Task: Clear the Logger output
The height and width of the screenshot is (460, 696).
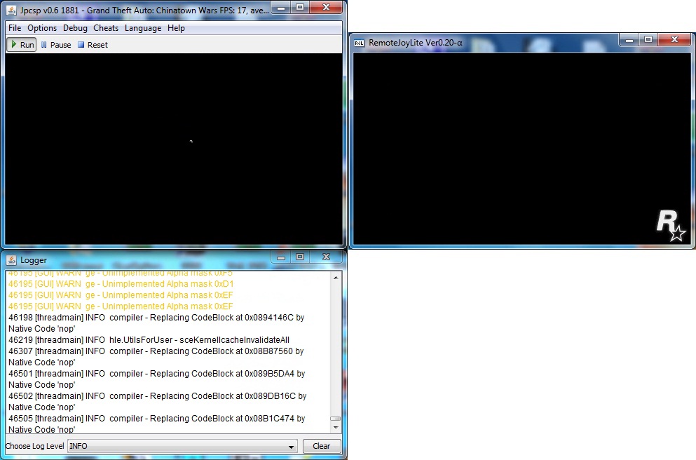Action: coord(321,446)
